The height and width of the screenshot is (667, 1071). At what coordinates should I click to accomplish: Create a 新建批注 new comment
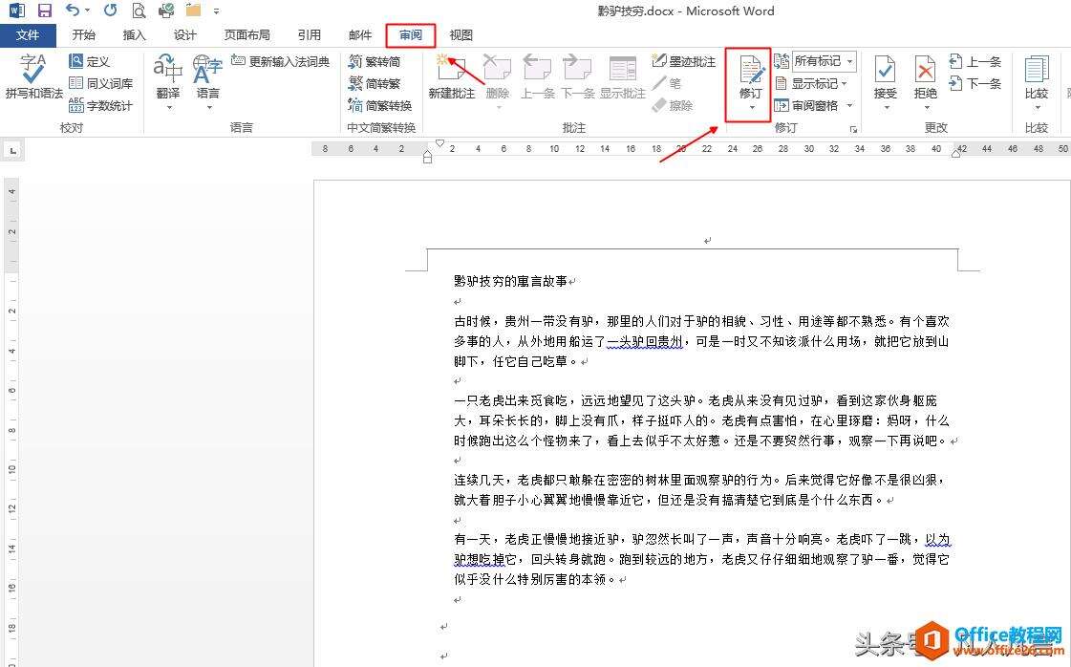pos(450,81)
